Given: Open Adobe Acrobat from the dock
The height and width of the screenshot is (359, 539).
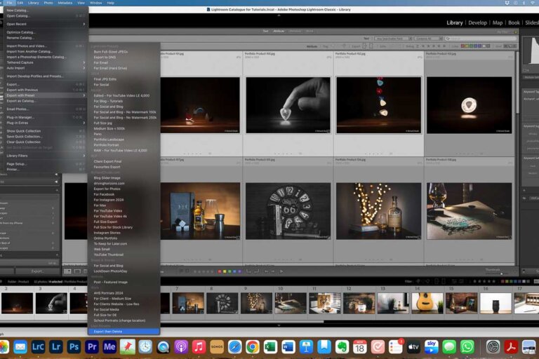Looking at the screenshot, I should (x=511, y=347).
